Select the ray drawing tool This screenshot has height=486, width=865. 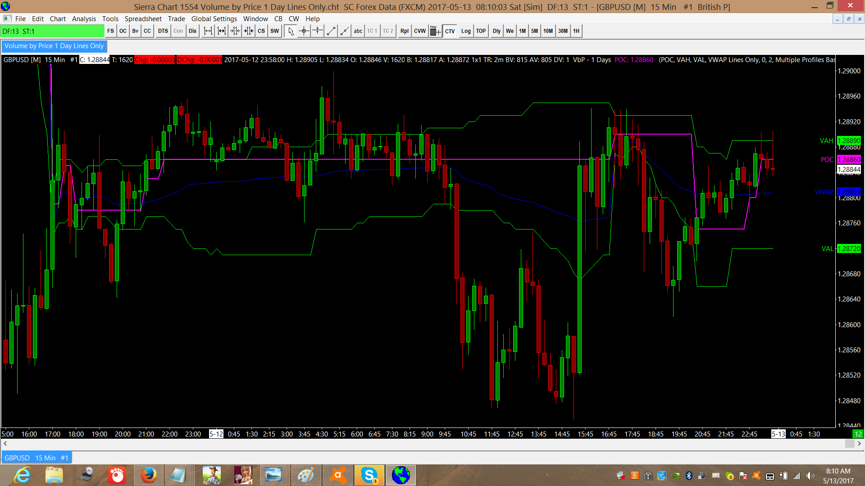pyautogui.click(x=345, y=31)
